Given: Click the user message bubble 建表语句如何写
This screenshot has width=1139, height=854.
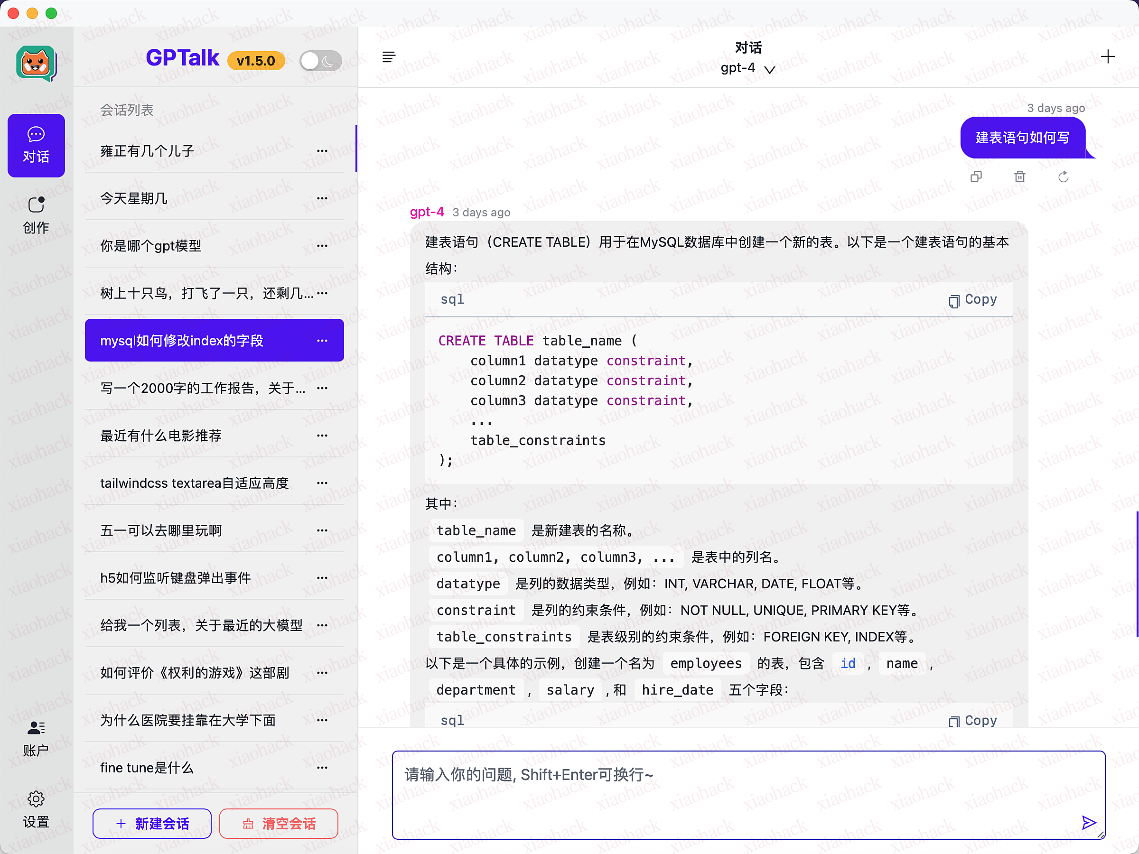Looking at the screenshot, I should (x=1023, y=138).
